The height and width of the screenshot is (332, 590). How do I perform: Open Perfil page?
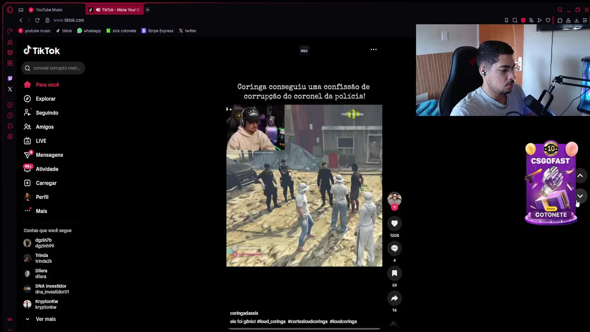[x=36, y=197]
